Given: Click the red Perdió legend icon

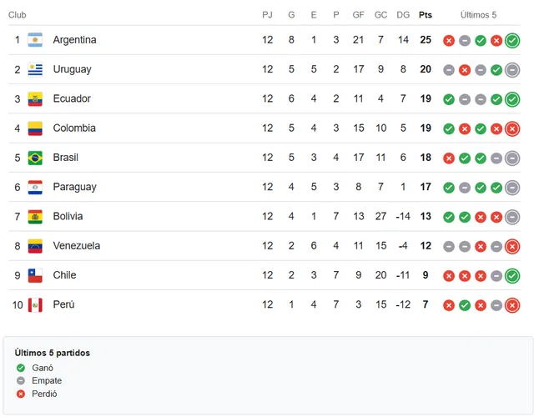Looking at the screenshot, I should (x=21, y=394).
